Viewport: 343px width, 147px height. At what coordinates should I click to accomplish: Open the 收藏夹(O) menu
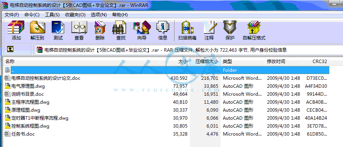pos(75,15)
